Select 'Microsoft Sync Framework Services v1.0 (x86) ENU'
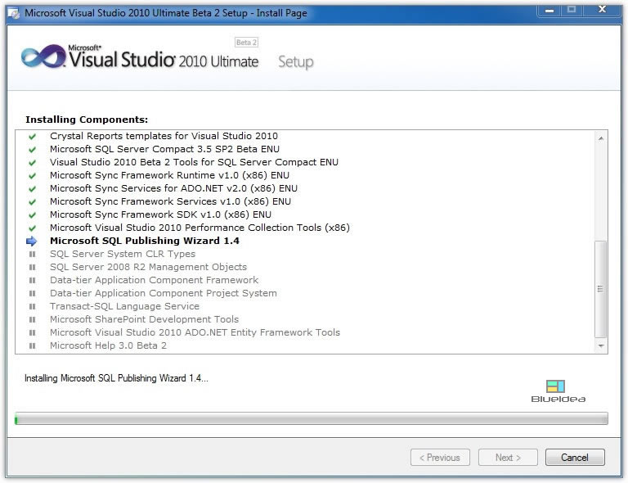This screenshot has height=483, width=628. coord(170,201)
